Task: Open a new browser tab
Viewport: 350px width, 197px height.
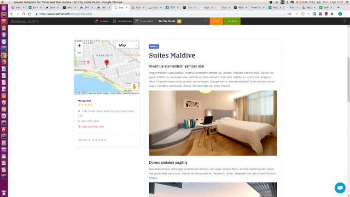Action: tap(338, 7)
